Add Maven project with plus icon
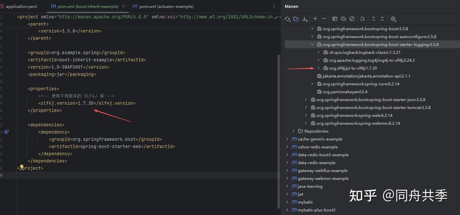This screenshot has width=460, height=215. point(315,19)
